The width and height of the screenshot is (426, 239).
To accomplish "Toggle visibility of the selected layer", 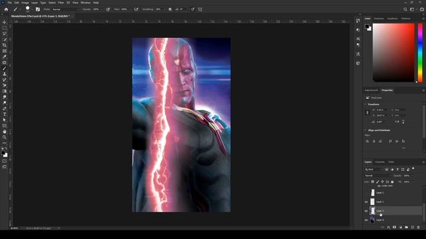I will (366, 211).
